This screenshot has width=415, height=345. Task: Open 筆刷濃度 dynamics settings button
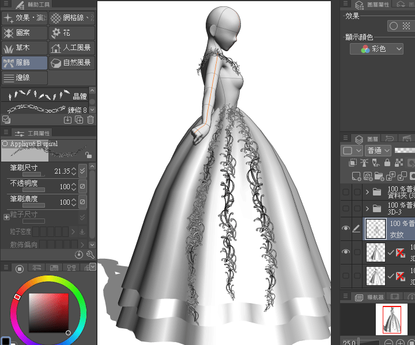(82, 202)
